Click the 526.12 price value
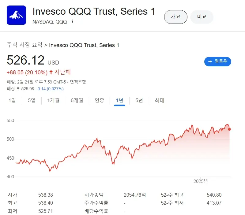This screenshot has width=245, height=215. tap(26, 60)
